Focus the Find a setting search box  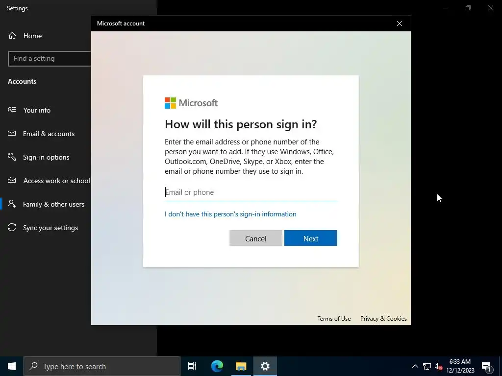(x=50, y=59)
